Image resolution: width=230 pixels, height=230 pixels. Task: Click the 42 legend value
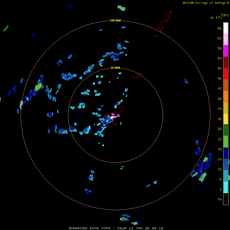[220, 89]
